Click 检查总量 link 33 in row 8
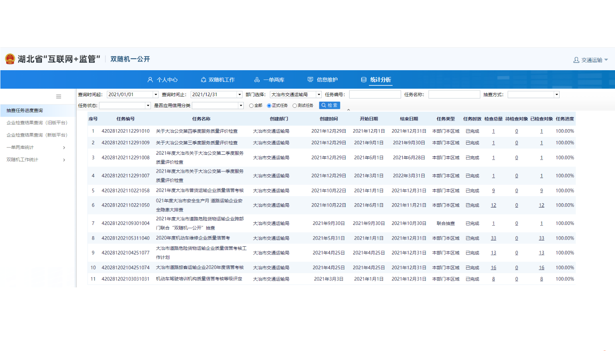Image resolution: width=615 pixels, height=351 pixels. pyautogui.click(x=493, y=238)
